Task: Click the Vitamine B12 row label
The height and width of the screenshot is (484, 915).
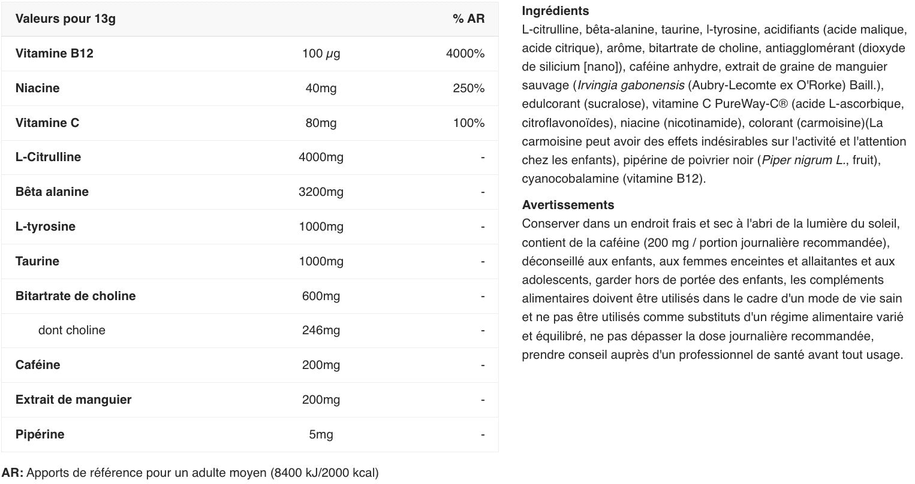Action: (55, 53)
